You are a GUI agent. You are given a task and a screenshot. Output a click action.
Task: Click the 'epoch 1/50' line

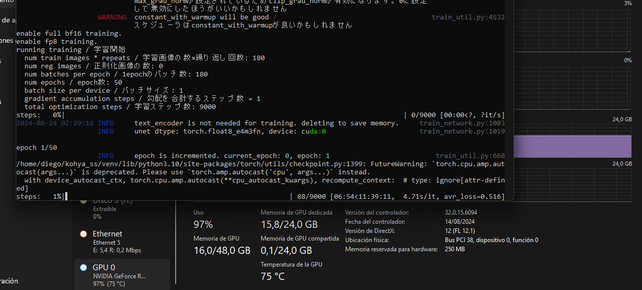37,148
